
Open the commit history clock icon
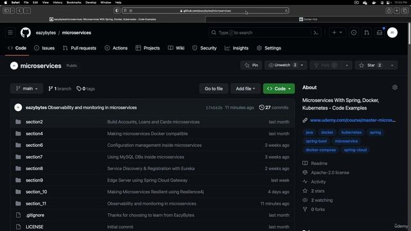pyautogui.click(x=261, y=107)
